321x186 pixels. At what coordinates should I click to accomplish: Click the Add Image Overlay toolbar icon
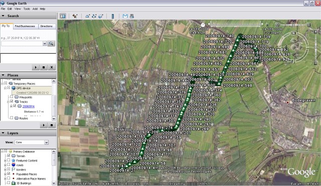[101, 16]
